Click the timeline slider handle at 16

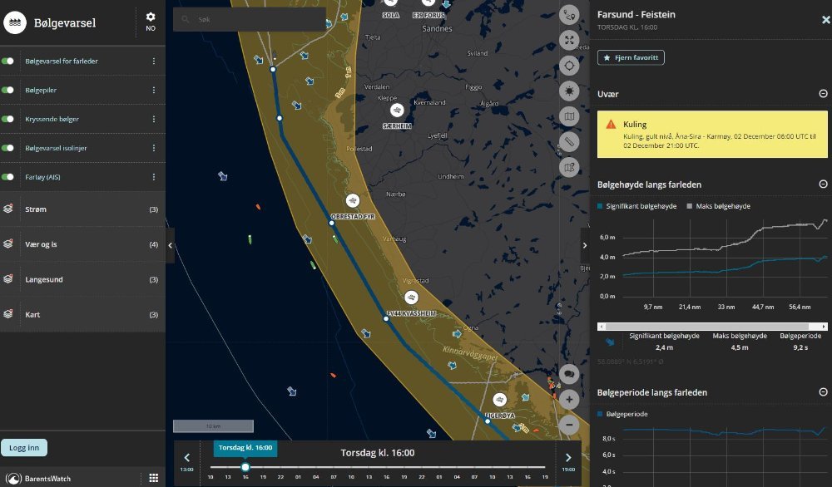pos(245,467)
